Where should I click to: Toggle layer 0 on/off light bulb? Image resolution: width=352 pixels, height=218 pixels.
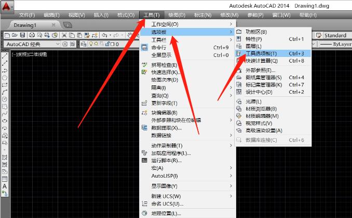91,44
